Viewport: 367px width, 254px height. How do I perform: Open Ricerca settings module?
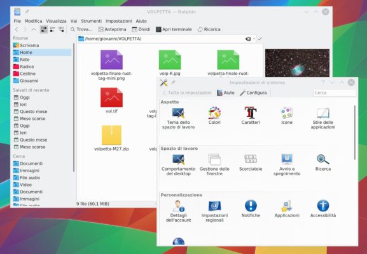[323, 163]
